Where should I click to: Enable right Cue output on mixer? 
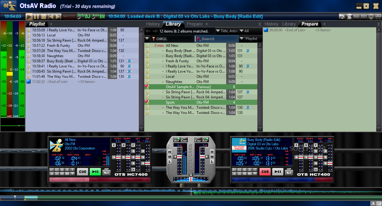point(198,140)
